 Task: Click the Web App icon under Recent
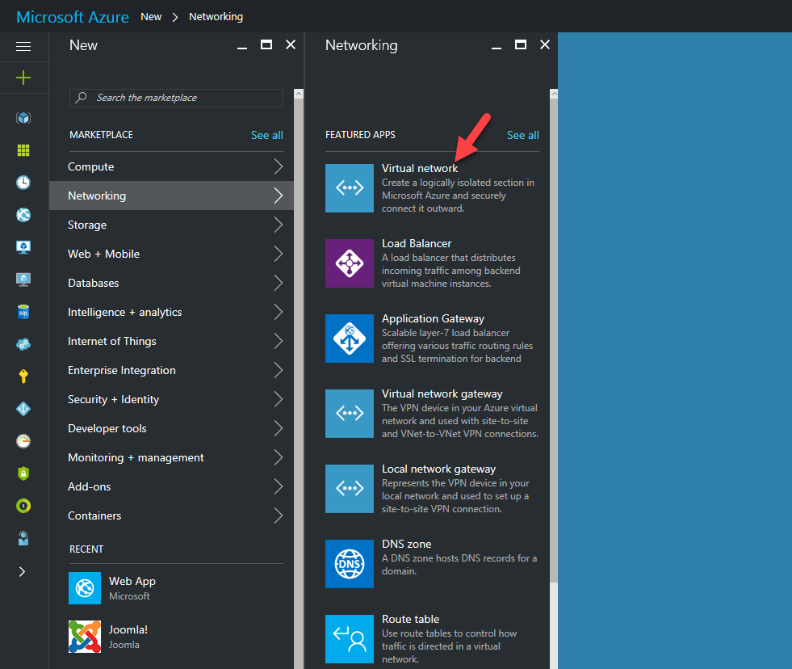click(x=85, y=588)
